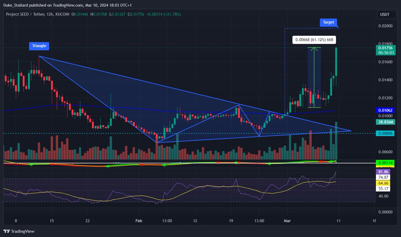The height and width of the screenshot is (237, 401).
Task: Click the Feb label on the time axis
Action: [x=139, y=221]
